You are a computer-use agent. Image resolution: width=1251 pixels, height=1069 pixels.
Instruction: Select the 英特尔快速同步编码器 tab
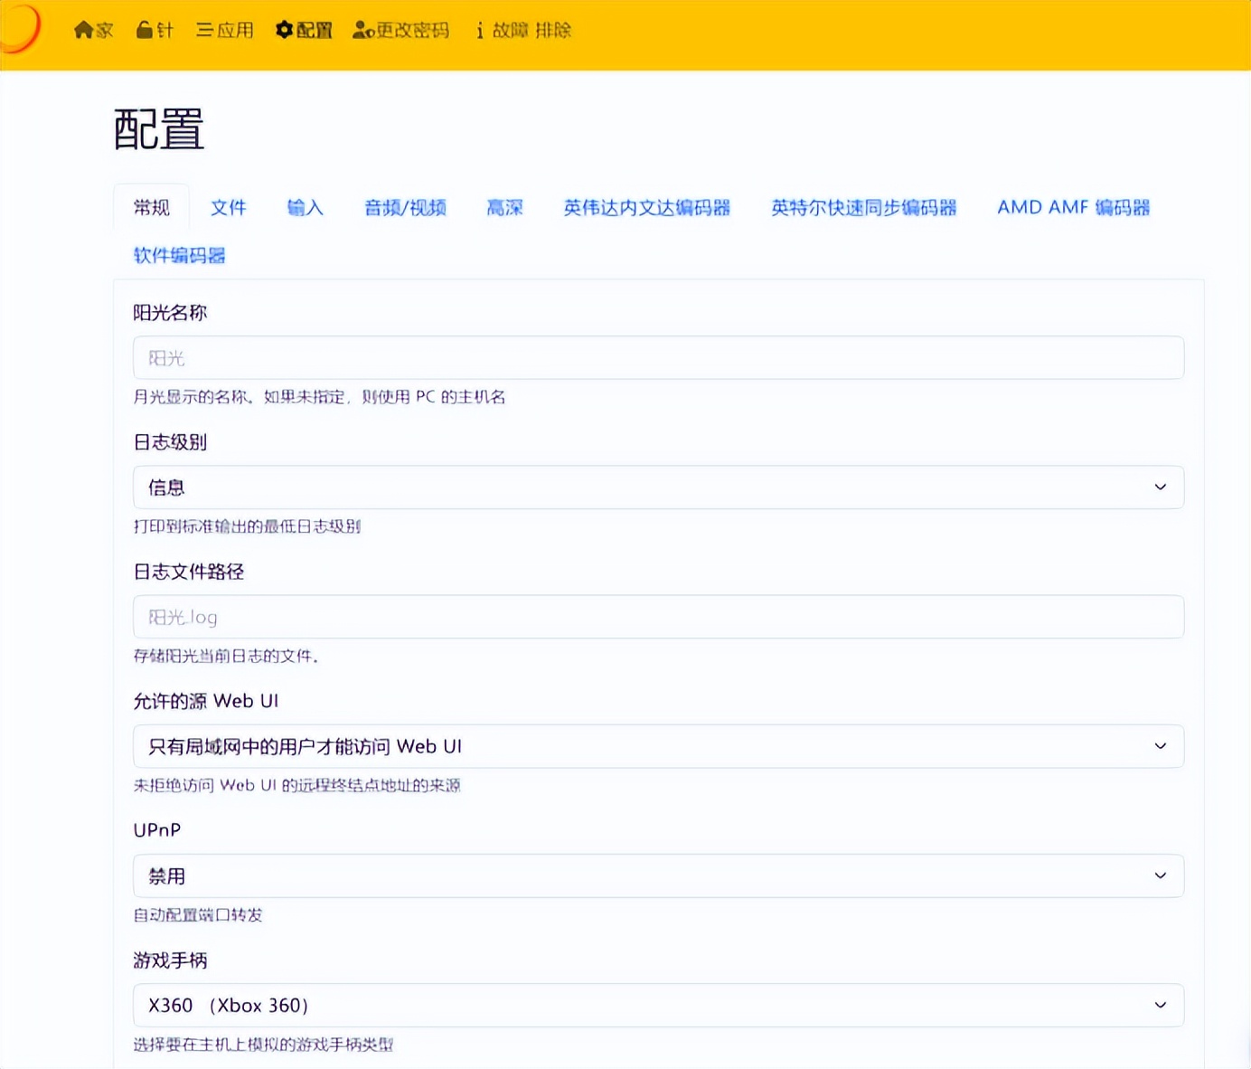(864, 207)
